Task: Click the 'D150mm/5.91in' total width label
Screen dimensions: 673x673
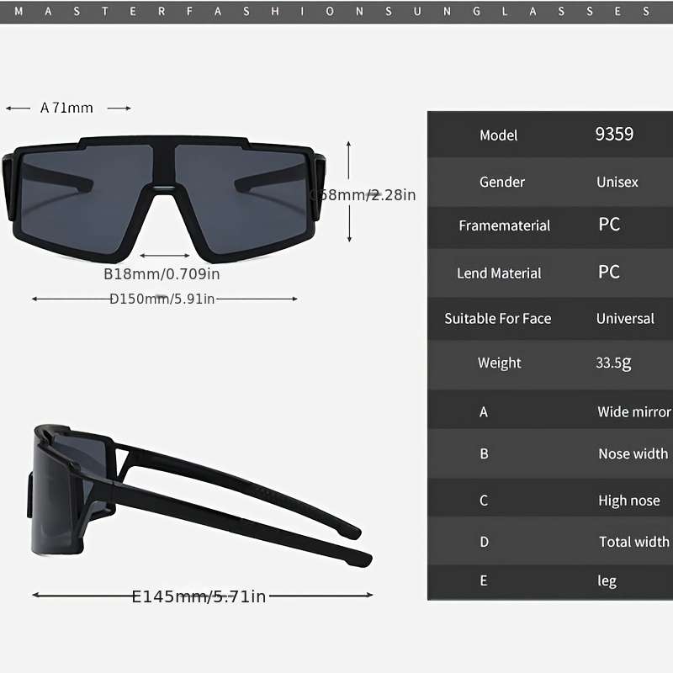Action: click(162, 299)
